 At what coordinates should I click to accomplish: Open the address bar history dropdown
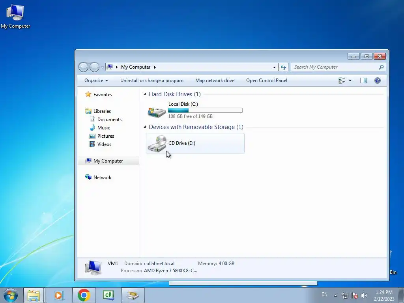(x=274, y=67)
